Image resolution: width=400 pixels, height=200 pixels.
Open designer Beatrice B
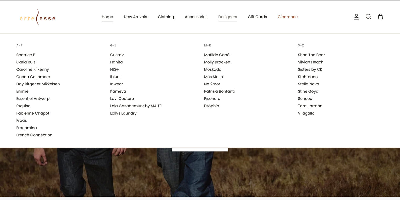coord(26,55)
